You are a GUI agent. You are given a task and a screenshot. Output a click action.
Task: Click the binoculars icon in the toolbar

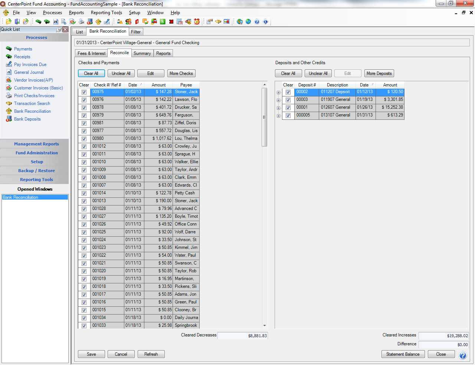tap(218, 22)
